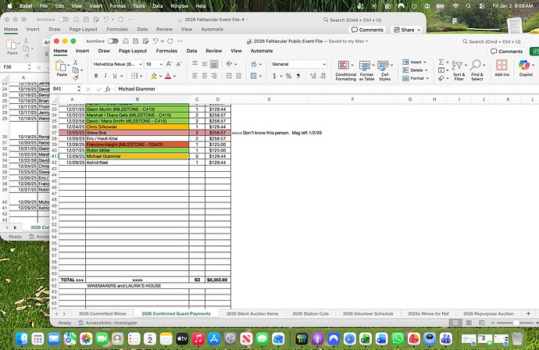Screen dimensions: 539x350
Task: Expand the Cell Styles dropdown
Action: point(391,65)
